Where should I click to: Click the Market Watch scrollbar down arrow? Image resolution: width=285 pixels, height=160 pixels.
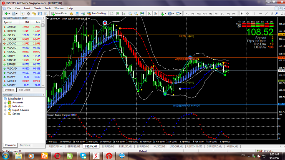[43, 85]
